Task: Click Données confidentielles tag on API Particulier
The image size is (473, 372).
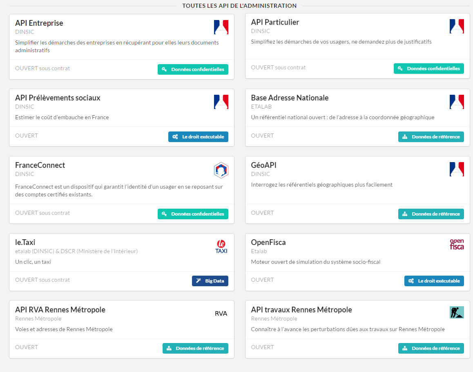Action: 428,69
